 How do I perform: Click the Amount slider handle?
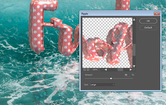tap(111, 78)
